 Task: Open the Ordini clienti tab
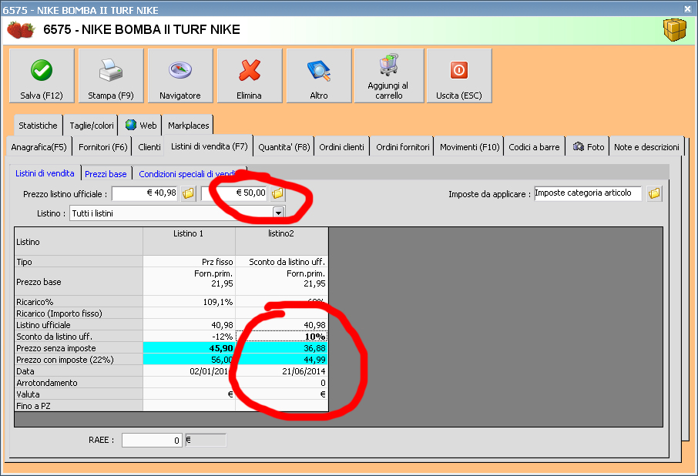tap(341, 147)
